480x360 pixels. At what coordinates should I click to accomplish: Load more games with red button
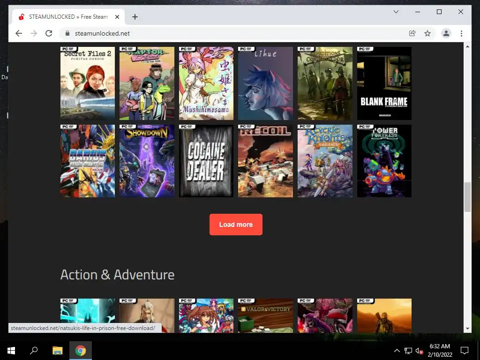click(x=236, y=225)
